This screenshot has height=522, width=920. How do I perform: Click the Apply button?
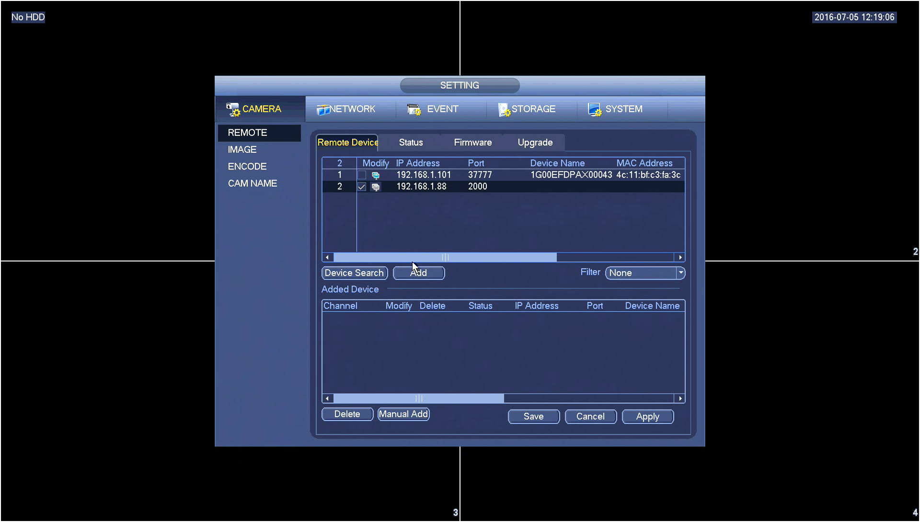pos(647,417)
